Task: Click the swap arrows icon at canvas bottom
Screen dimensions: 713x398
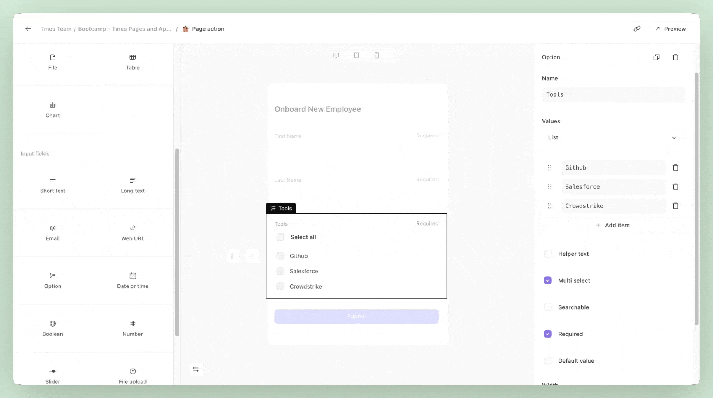Action: [196, 369]
